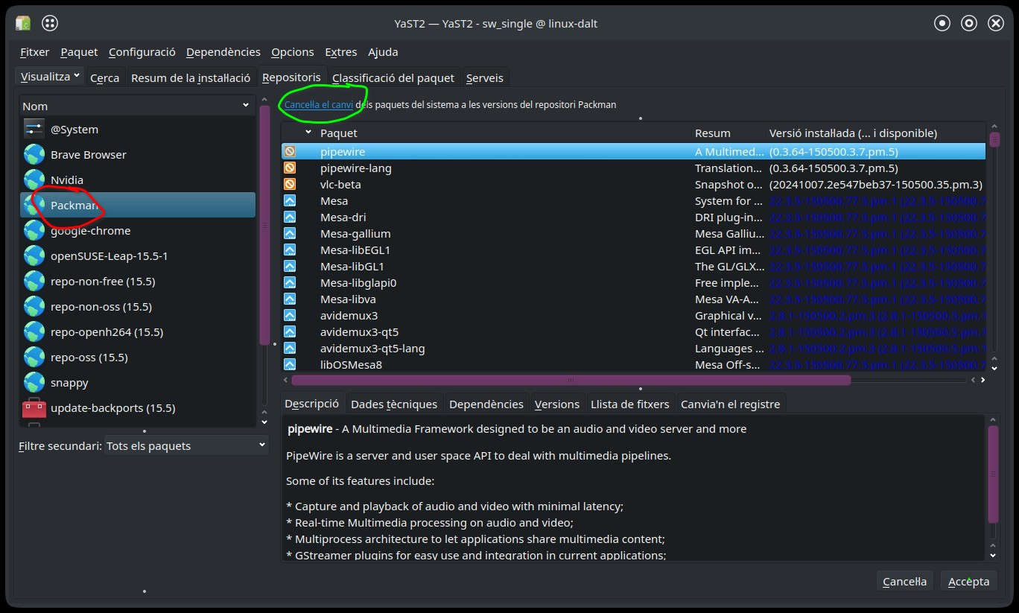This screenshot has height=613, width=1019.
Task: Expand the Filtre secundari combo box
Action: tap(185, 445)
